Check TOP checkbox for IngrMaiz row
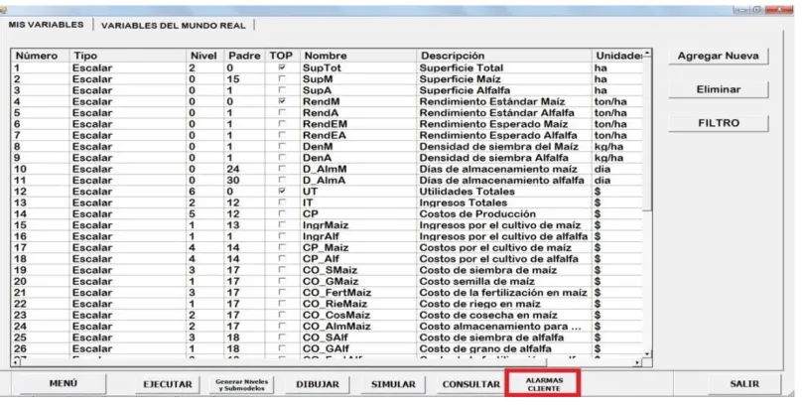This screenshot has width=802, height=405. click(x=282, y=225)
